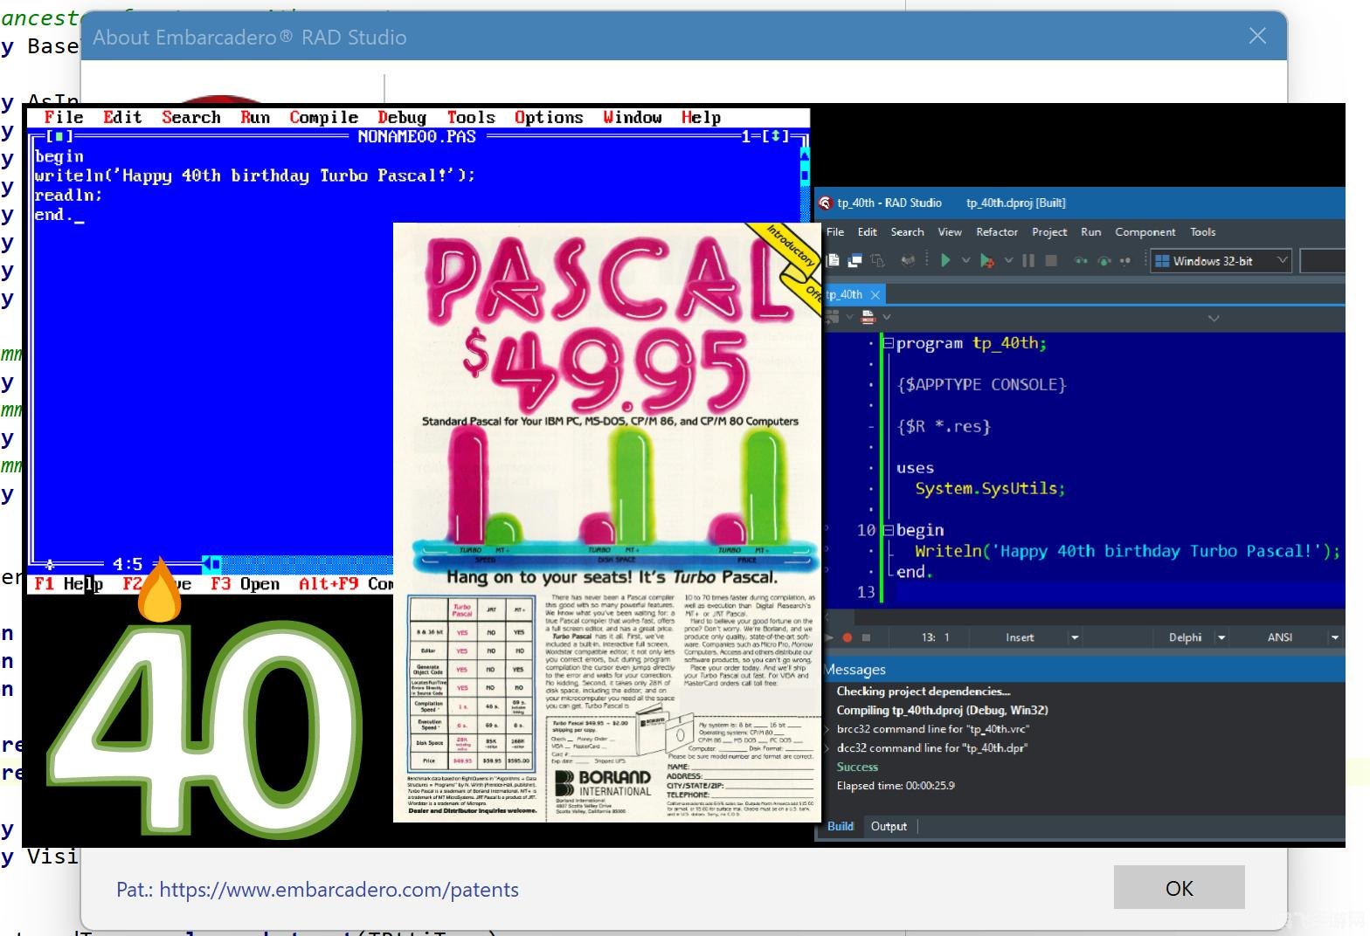1370x936 pixels.
Task: Open the Compile menu in Turbo Pascal
Action: pyautogui.click(x=323, y=117)
